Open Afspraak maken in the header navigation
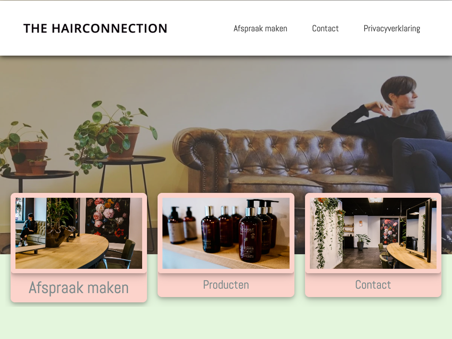This screenshot has width=452, height=339. tap(260, 29)
